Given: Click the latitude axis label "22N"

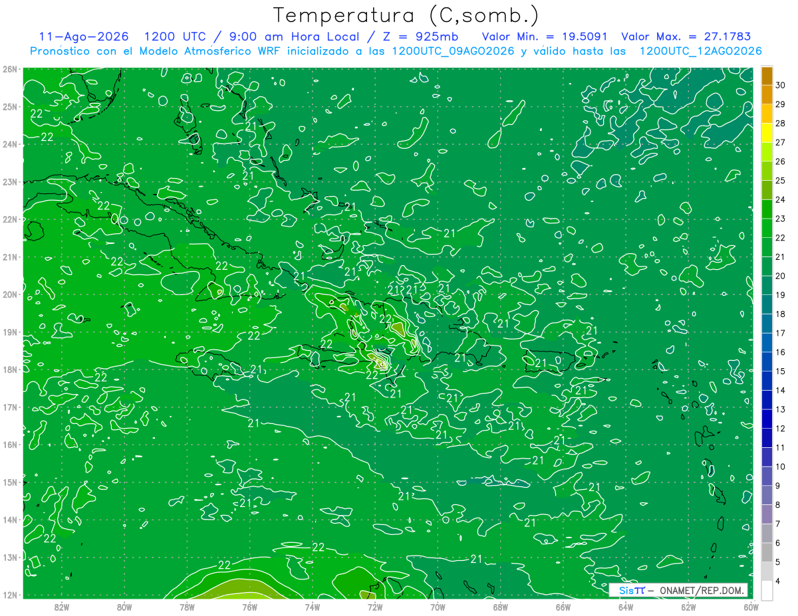Looking at the screenshot, I should click(x=10, y=219).
